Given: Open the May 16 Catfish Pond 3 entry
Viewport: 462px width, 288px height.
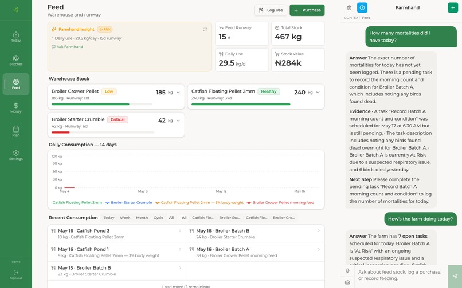Looking at the screenshot, I should pyautogui.click(x=117, y=234).
